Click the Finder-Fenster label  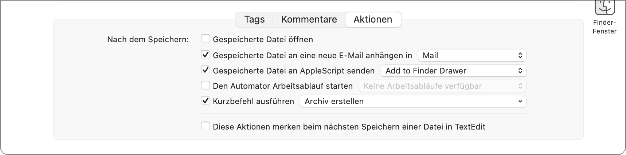click(x=605, y=27)
